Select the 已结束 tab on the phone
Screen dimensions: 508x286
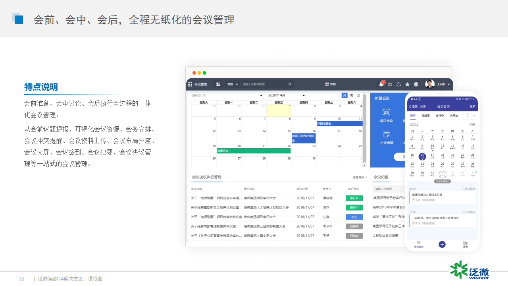click(x=425, y=116)
